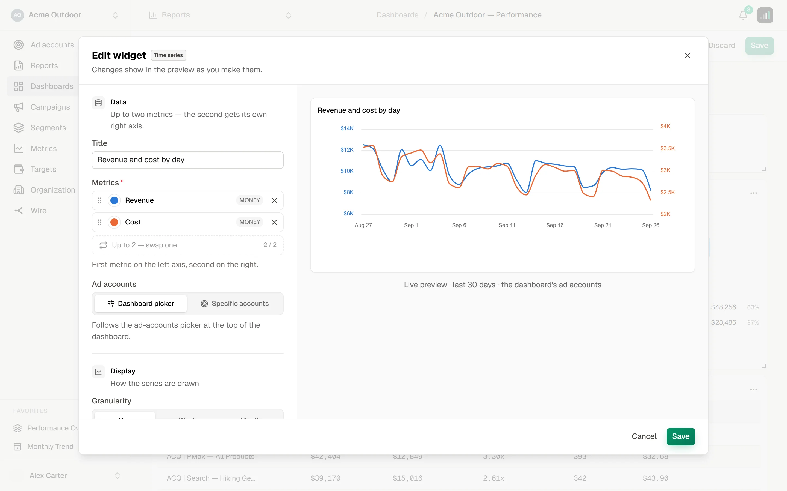Viewport: 787px width, 491px height.
Task: Cancel editing the widget
Action: coord(644,436)
